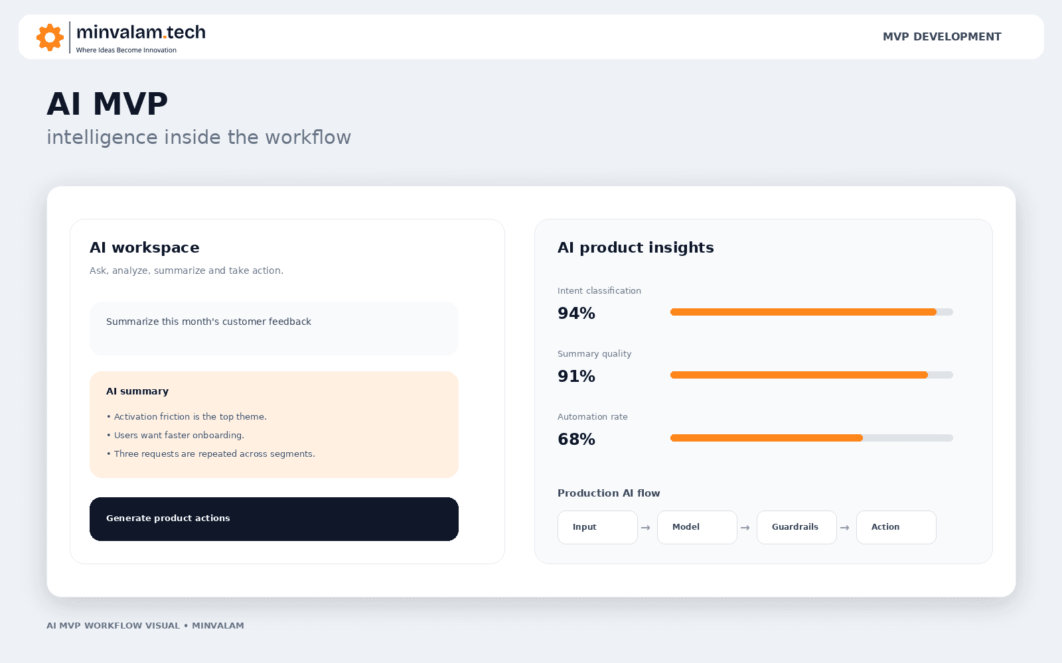Click the 94% intent classification value
The image size is (1062, 663).
576,313
